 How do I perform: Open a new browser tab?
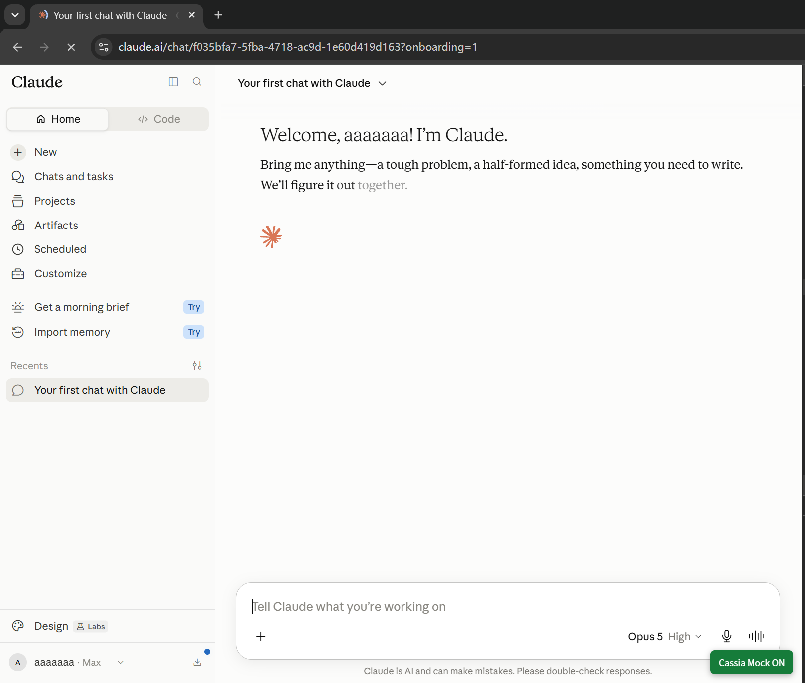click(x=218, y=15)
